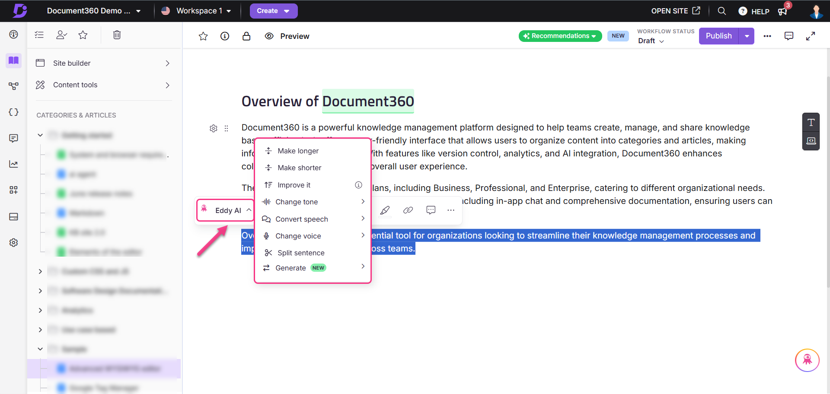
Task: Open the announcements megaphone icon
Action: coord(783,11)
